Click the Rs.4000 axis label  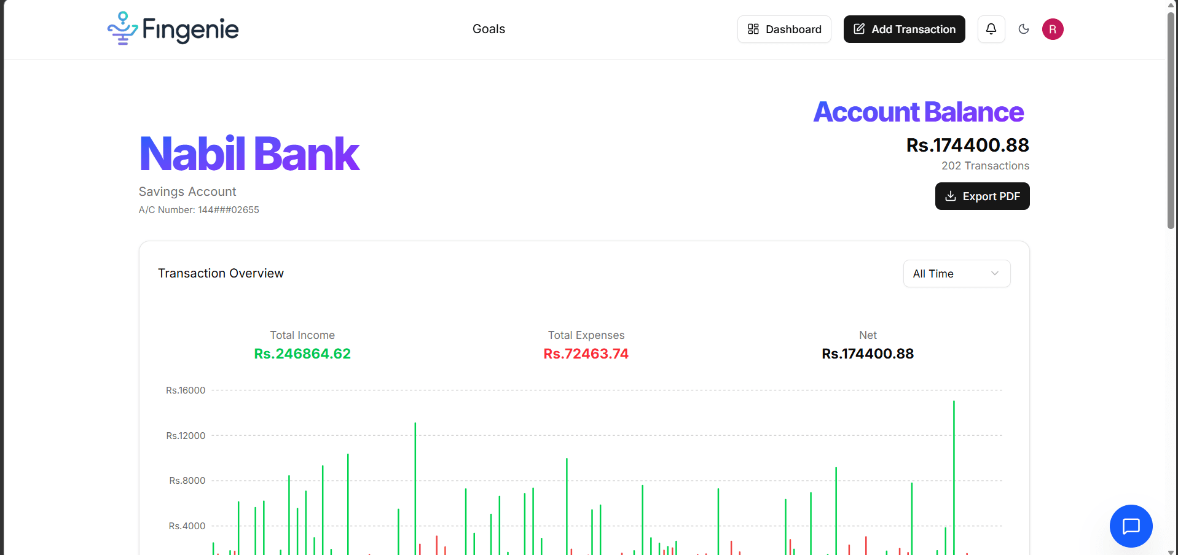[x=187, y=526]
